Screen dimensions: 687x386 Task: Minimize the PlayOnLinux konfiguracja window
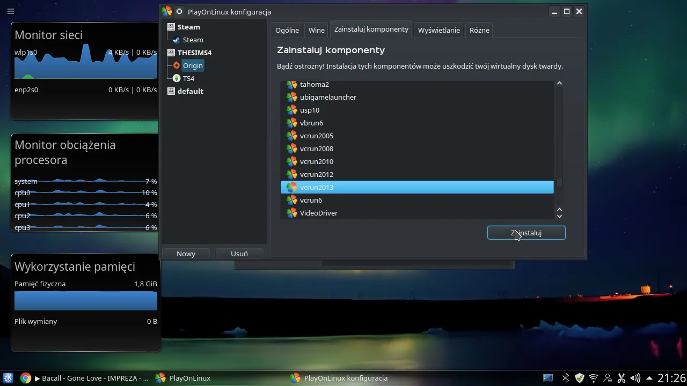tap(554, 11)
